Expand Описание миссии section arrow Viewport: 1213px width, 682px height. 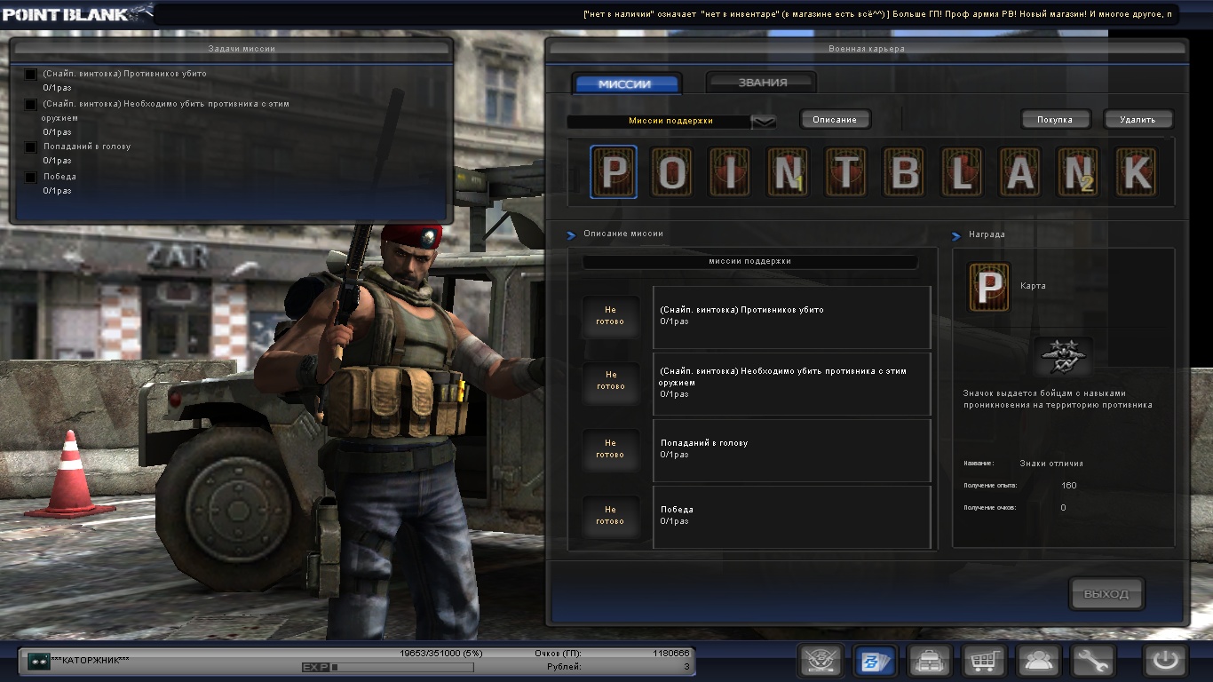coord(571,234)
